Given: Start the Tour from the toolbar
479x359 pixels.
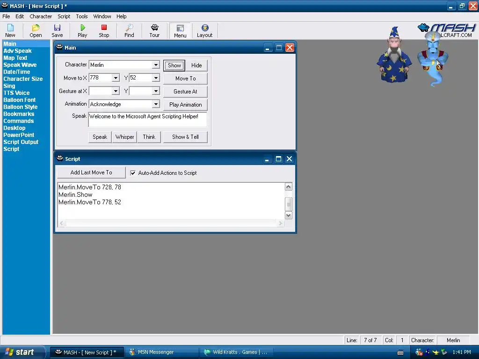Looking at the screenshot, I should (x=154, y=31).
